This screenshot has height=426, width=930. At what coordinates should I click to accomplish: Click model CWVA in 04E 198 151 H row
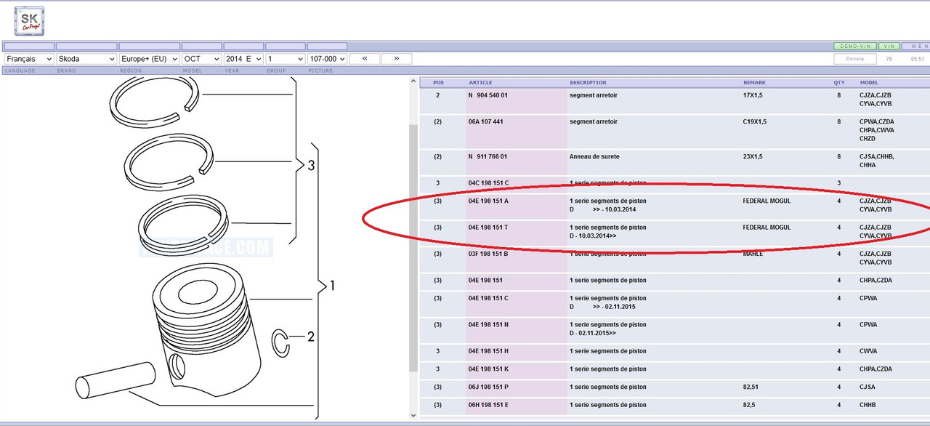pyautogui.click(x=868, y=351)
